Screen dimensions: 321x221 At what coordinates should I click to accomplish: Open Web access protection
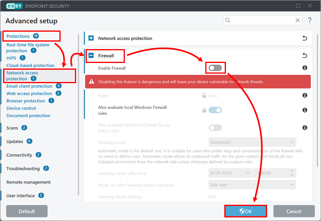tap(29, 93)
